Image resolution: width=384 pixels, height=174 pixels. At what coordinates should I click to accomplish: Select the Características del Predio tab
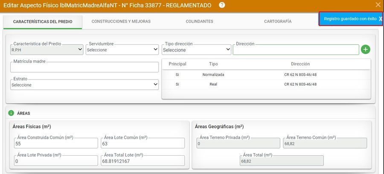(43, 21)
